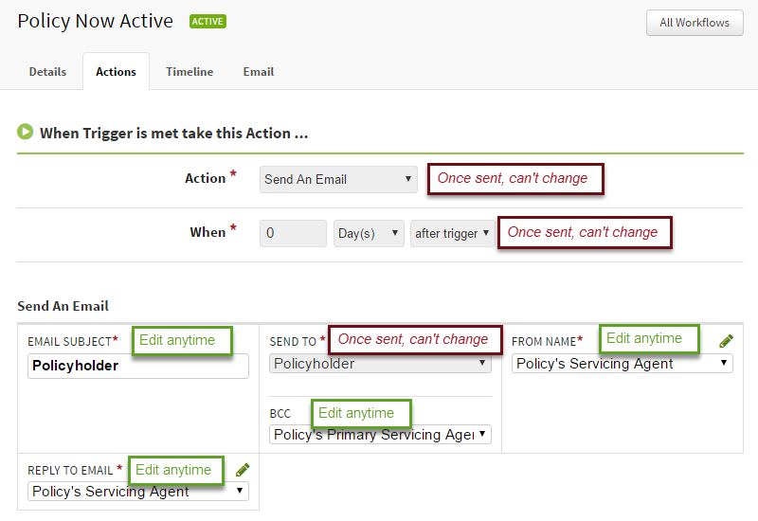Click the pencil icon beside Reply To Email
Screen dimensions: 758x521
click(x=243, y=470)
